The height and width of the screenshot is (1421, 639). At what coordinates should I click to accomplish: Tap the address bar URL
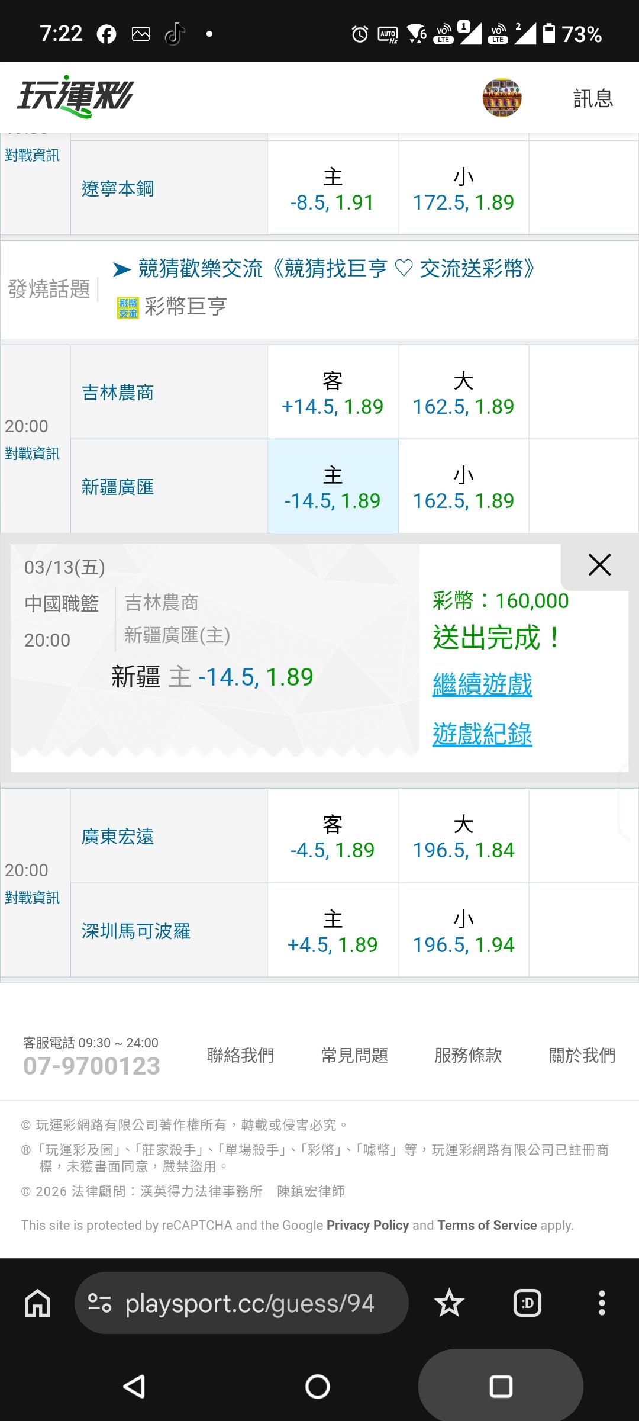point(250,1303)
